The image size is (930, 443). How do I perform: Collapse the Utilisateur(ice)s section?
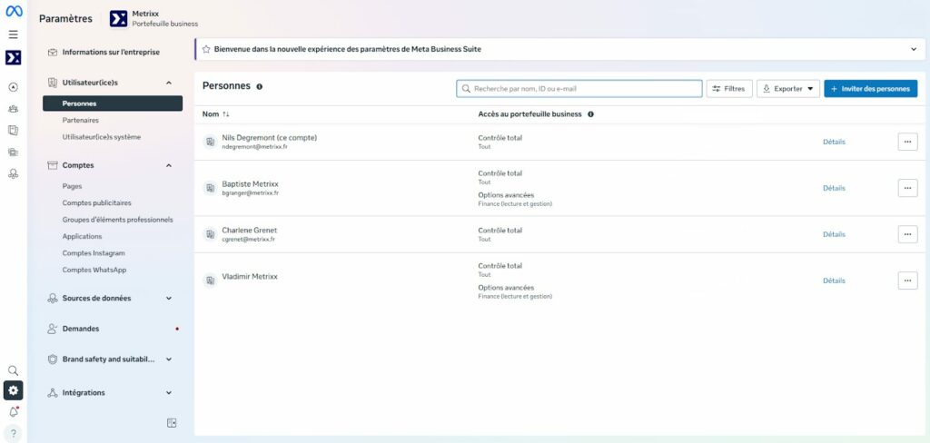coord(169,83)
